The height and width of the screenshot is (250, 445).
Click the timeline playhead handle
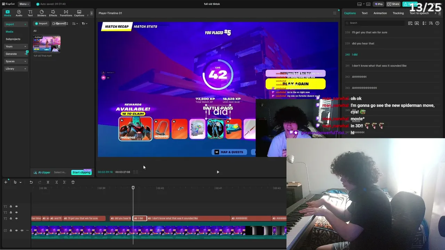[133, 188]
